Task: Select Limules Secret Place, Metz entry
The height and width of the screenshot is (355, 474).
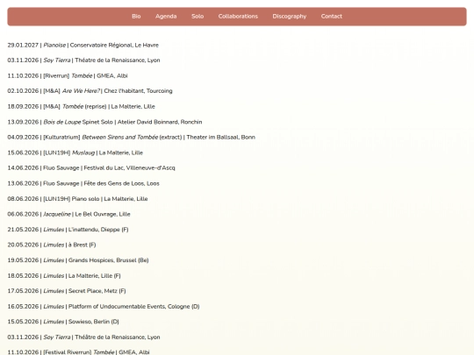Action: (x=67, y=291)
